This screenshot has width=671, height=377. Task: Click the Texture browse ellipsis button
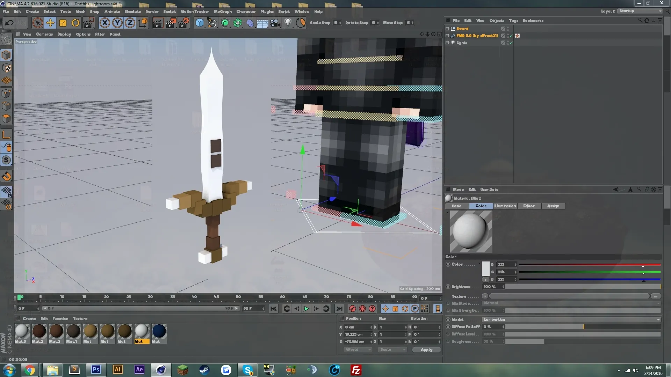(656, 296)
